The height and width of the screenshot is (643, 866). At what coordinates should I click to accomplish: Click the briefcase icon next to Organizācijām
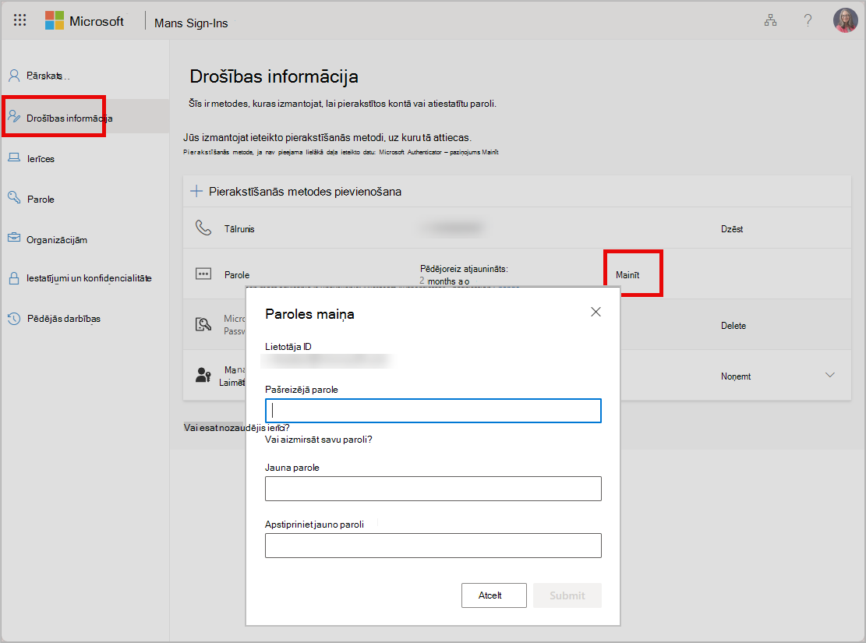click(x=14, y=238)
